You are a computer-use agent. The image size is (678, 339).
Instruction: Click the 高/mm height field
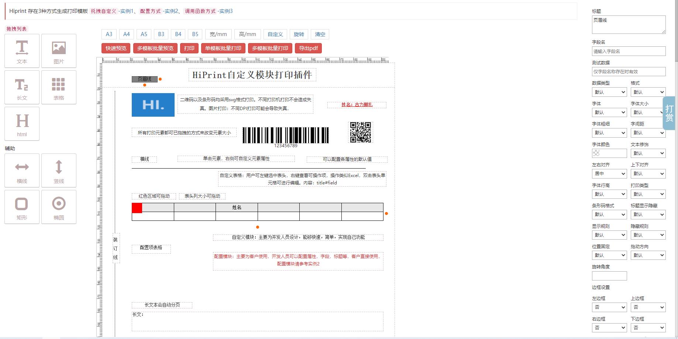(x=248, y=34)
